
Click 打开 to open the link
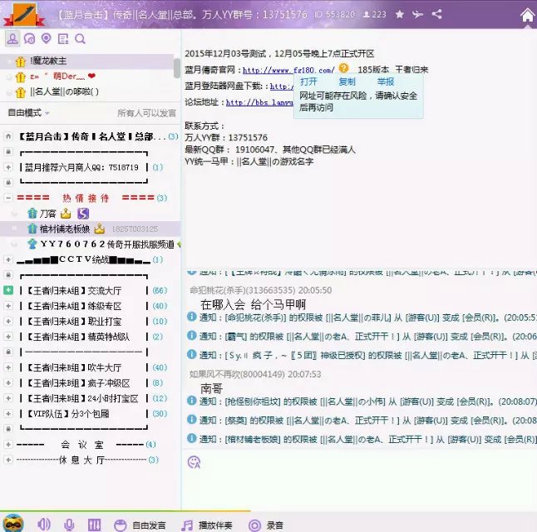pyautogui.click(x=308, y=82)
